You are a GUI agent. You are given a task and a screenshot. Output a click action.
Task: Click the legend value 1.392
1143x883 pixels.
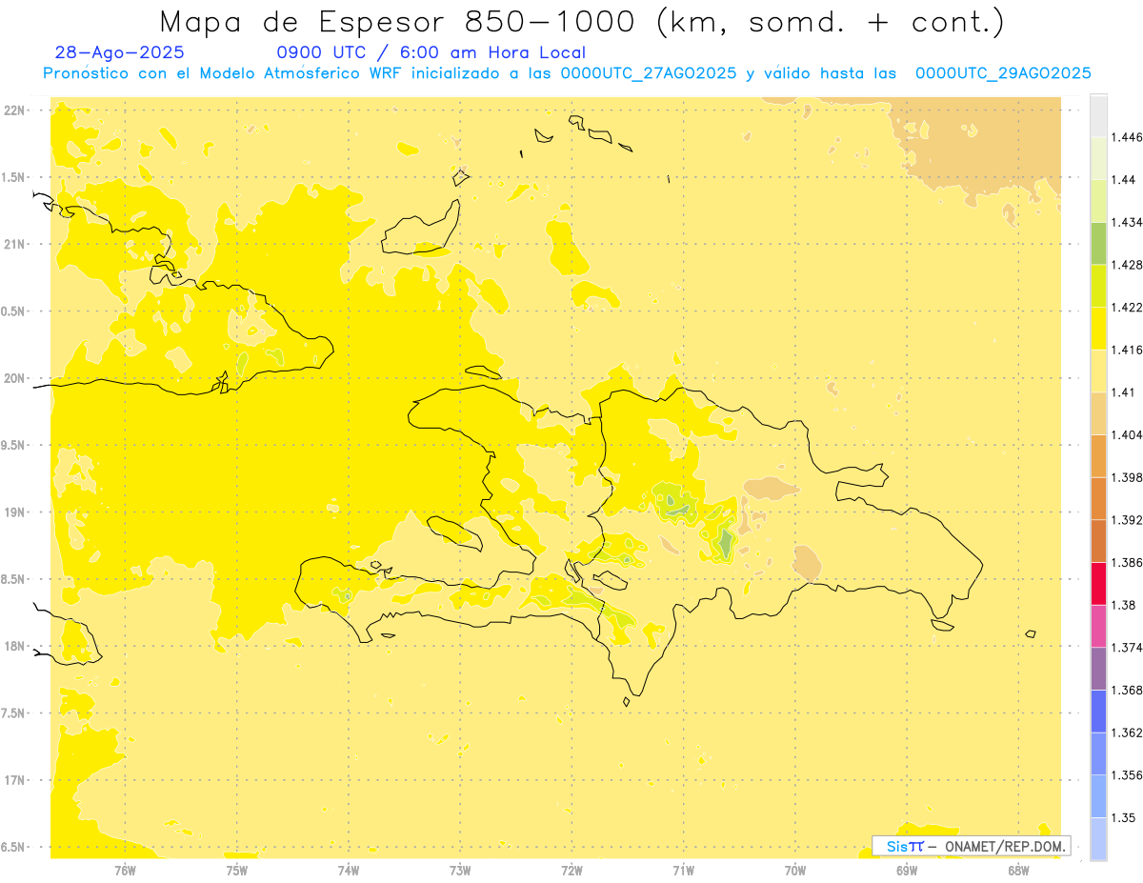(1125, 520)
